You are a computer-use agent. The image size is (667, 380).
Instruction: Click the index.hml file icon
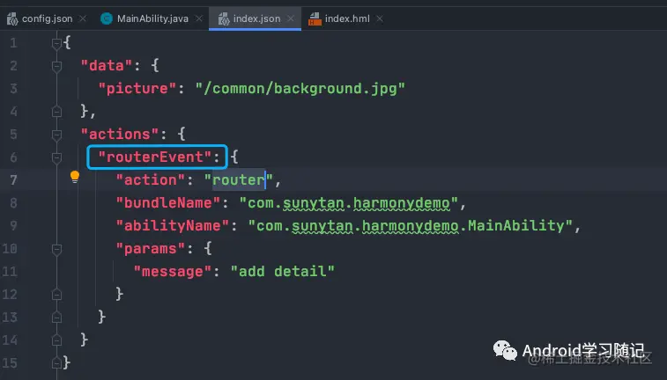point(315,18)
